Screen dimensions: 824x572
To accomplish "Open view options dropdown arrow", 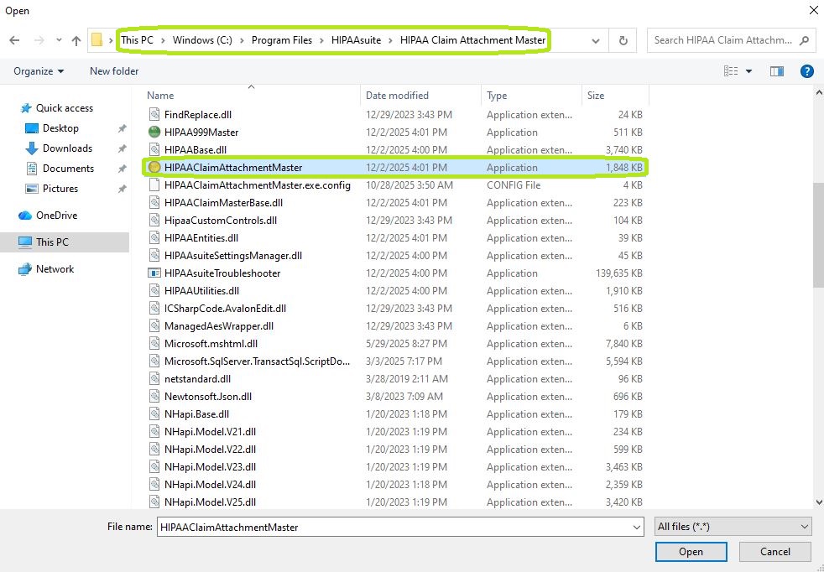I will [x=748, y=71].
